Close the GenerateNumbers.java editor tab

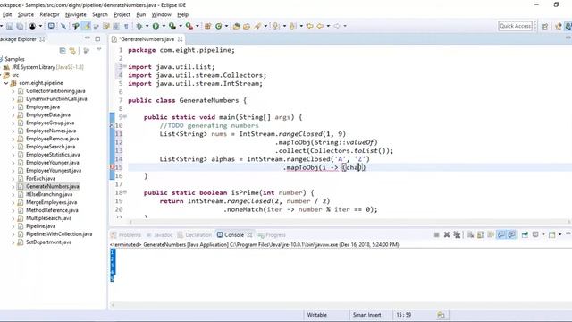coord(181,39)
